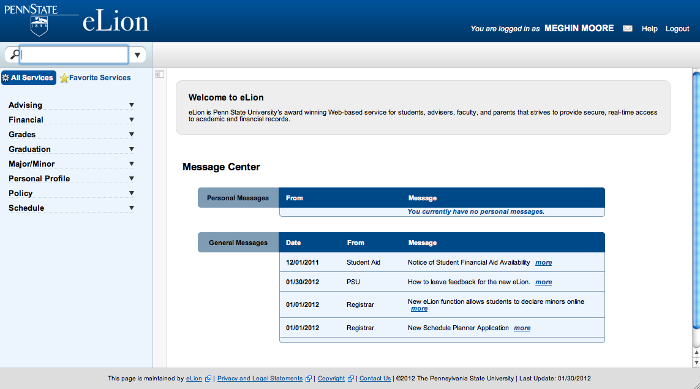Click in the search input field
The width and height of the screenshot is (700, 389).
(73, 55)
